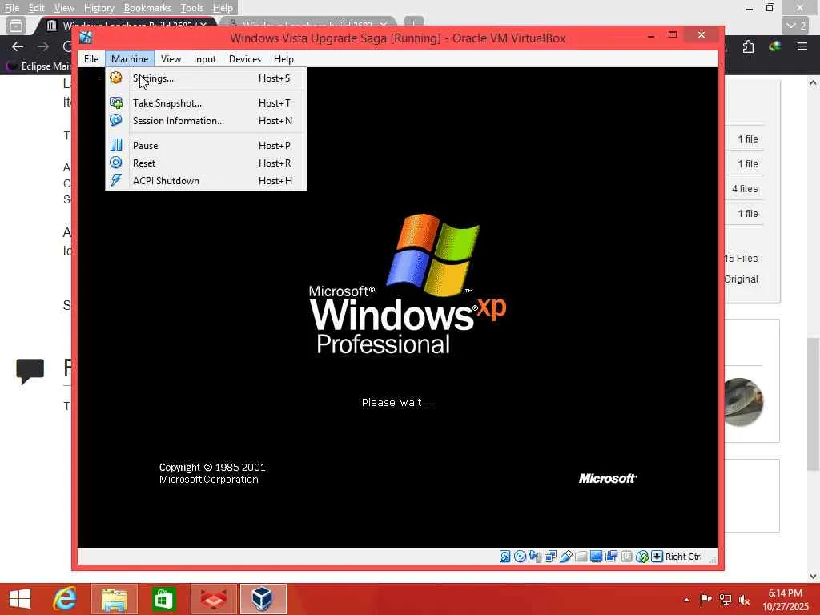Open the VirtualBox View menu
This screenshot has width=820, height=615.
pyautogui.click(x=171, y=59)
